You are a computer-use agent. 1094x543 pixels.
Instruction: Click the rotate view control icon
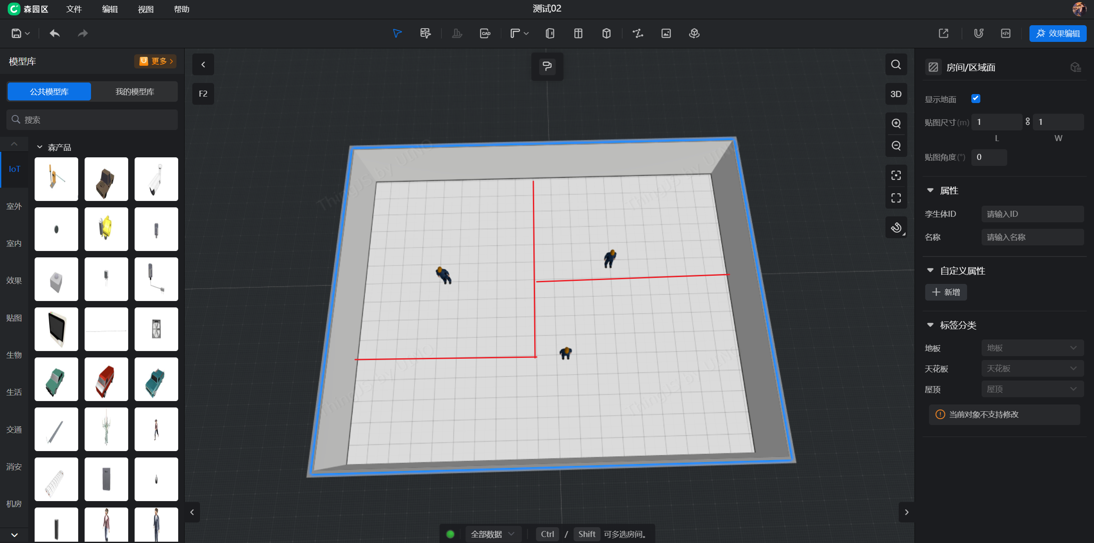[x=896, y=227]
